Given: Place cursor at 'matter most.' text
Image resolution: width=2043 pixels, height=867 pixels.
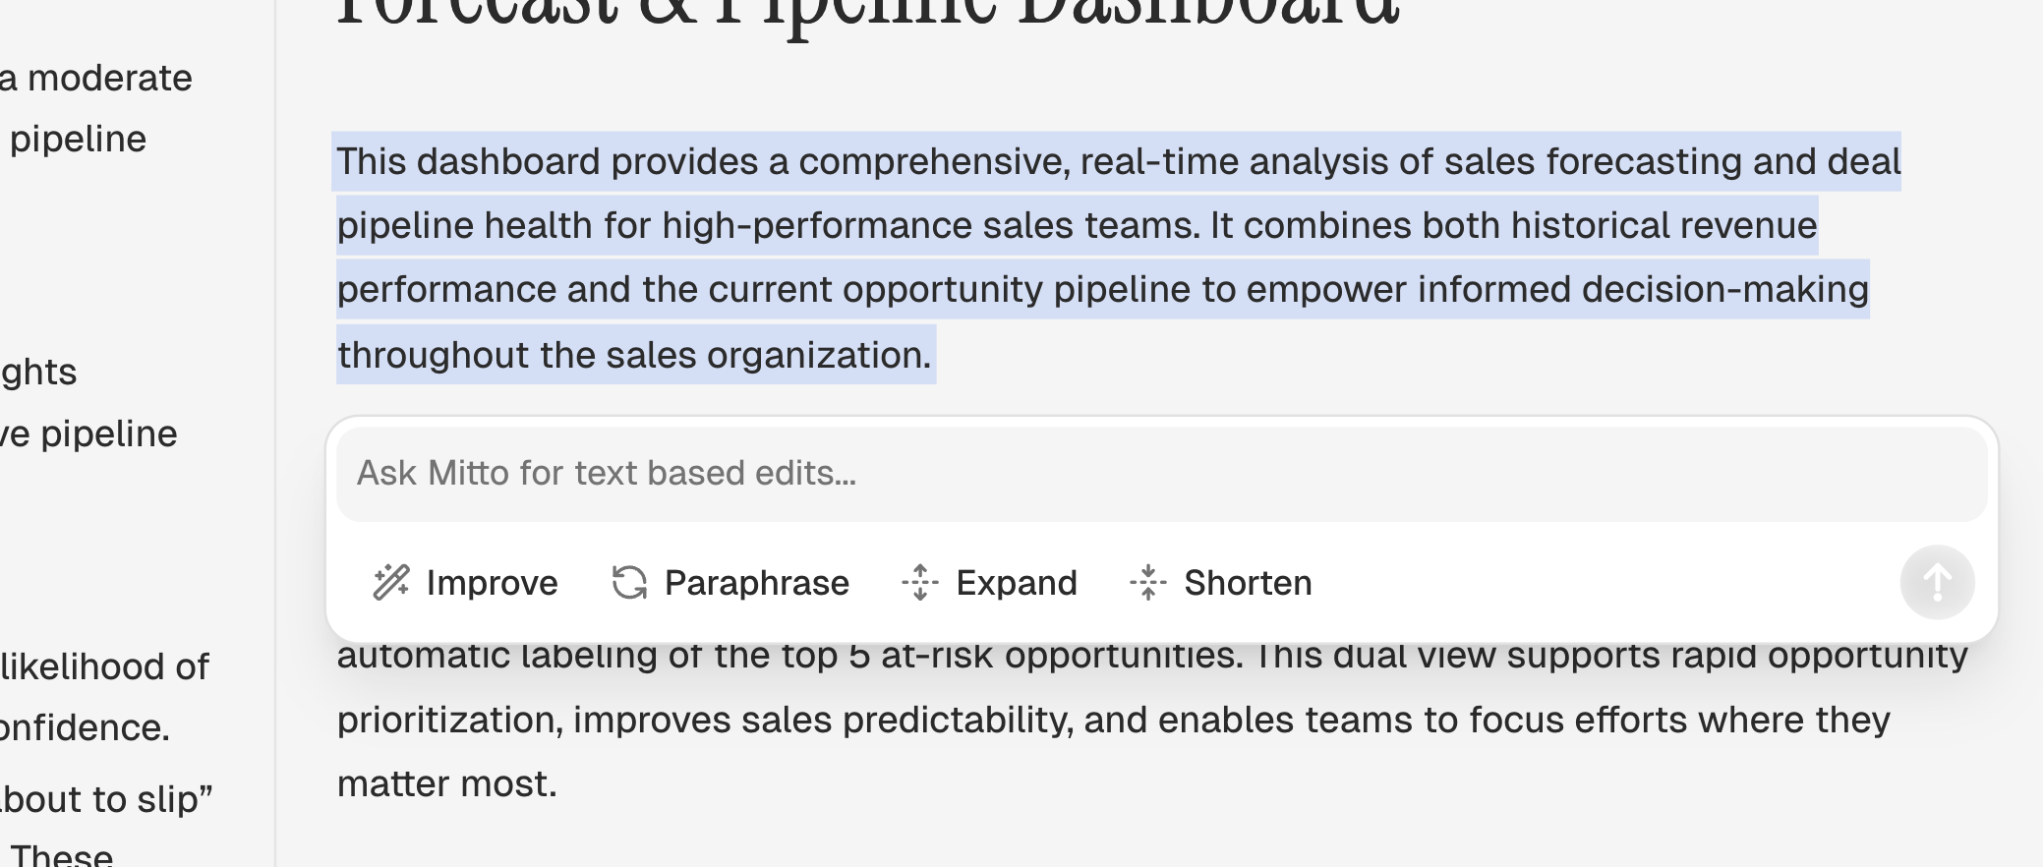Looking at the screenshot, I should pos(447,784).
